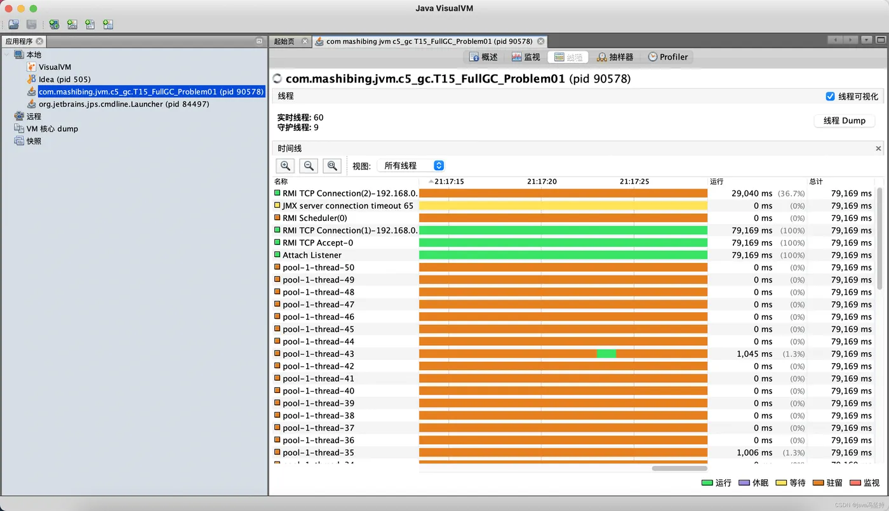Viewport: 889px width, 511px height.
Task: Select the pool-1-thread-35 thread row
Action: click(575, 453)
